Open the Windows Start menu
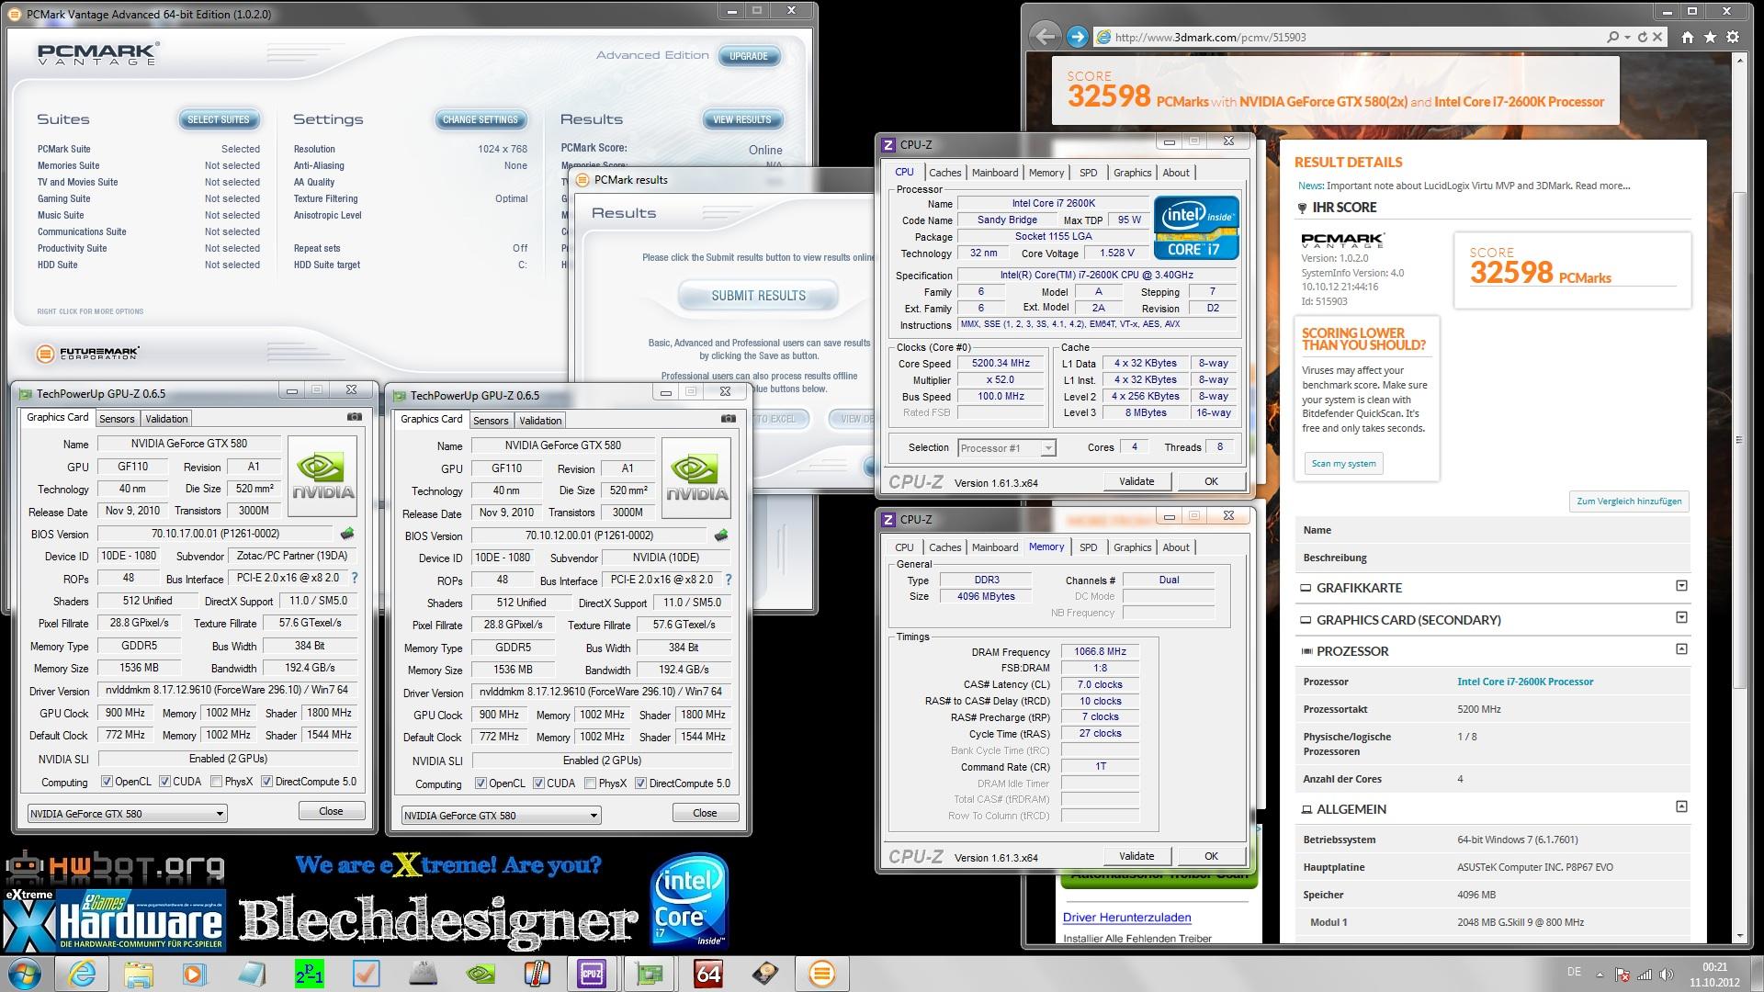The width and height of the screenshot is (1764, 992). tap(24, 974)
